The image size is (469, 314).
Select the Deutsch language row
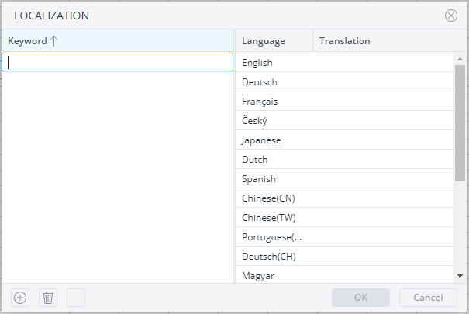344,82
